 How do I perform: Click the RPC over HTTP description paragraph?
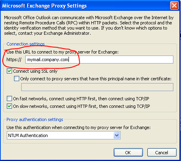88,25
